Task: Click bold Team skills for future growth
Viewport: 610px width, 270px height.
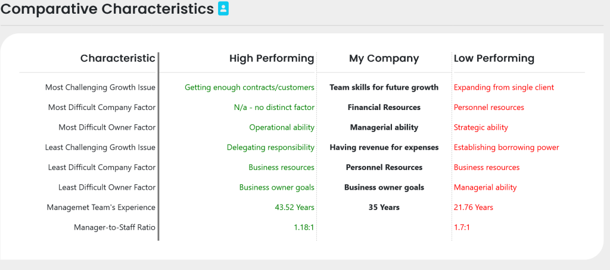Action: [384, 87]
